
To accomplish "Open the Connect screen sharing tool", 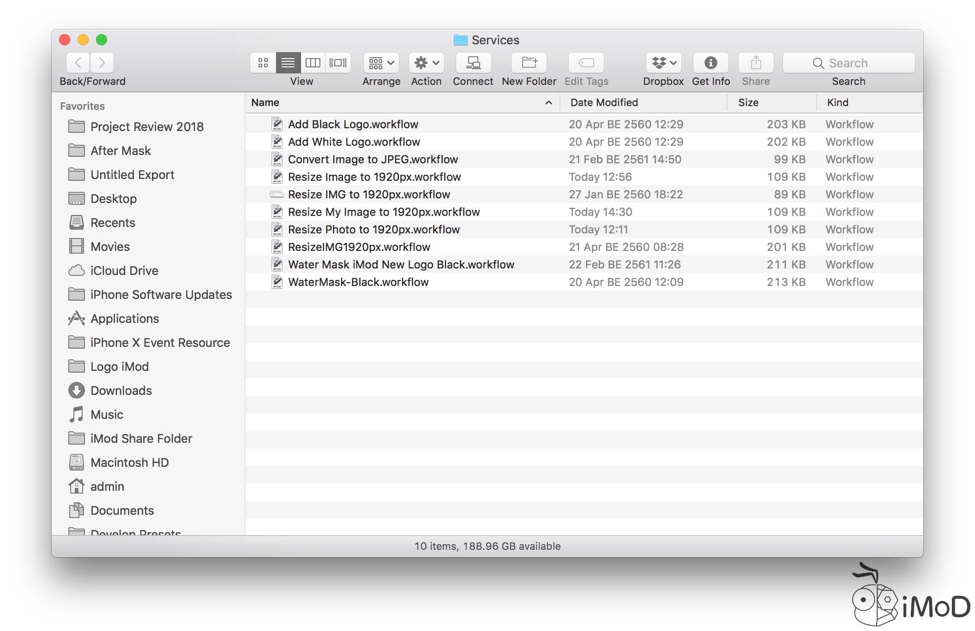I will 472,63.
